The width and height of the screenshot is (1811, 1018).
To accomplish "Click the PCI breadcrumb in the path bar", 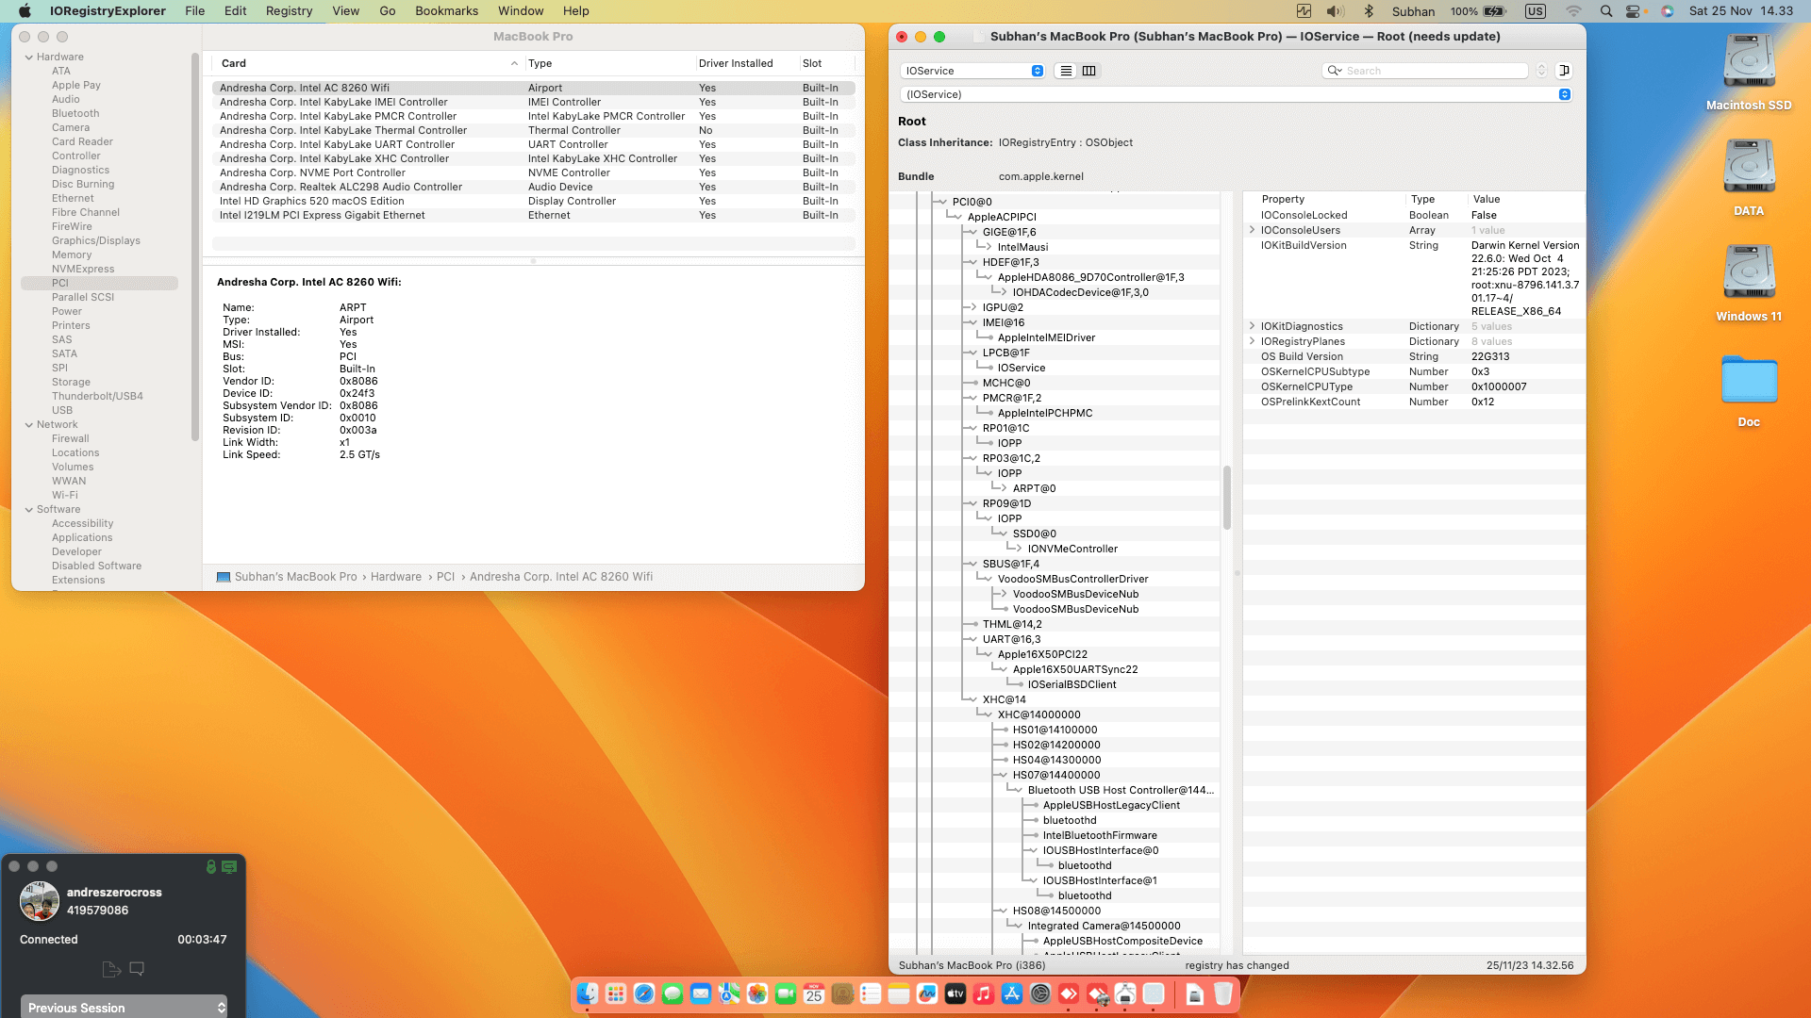I will tap(446, 577).
